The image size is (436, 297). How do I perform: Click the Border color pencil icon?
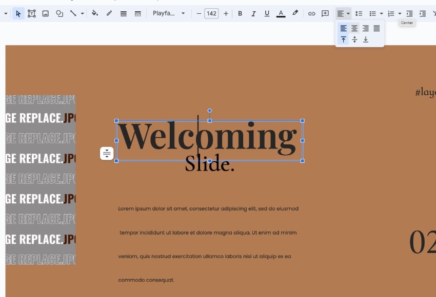tap(109, 14)
